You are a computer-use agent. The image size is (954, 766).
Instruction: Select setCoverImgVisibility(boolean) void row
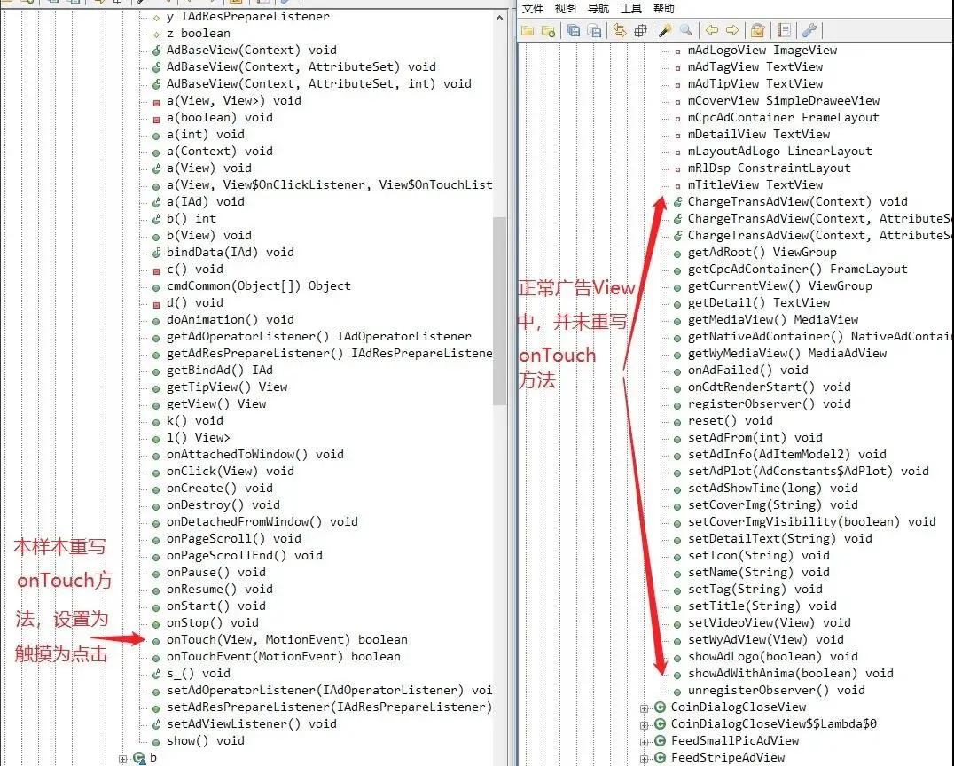click(811, 522)
